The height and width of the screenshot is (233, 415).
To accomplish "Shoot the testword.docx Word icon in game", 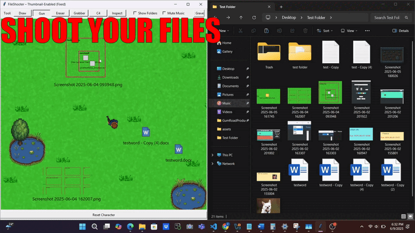I will 178,150.
